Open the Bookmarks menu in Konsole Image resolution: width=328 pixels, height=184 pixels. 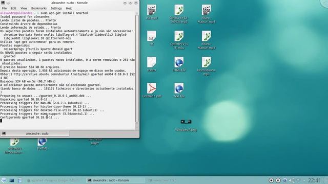(x=39, y=8)
